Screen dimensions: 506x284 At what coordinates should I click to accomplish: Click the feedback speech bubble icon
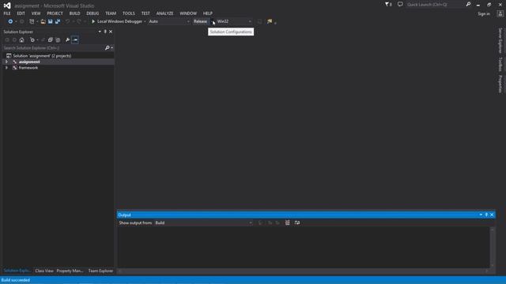(400, 4)
